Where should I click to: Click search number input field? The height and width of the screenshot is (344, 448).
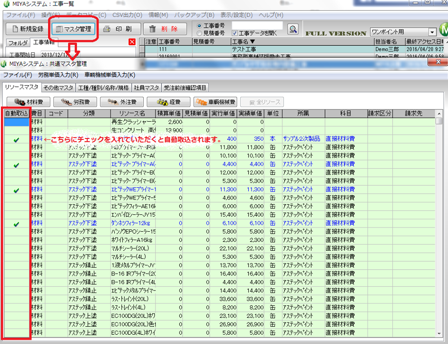pos(257,26)
